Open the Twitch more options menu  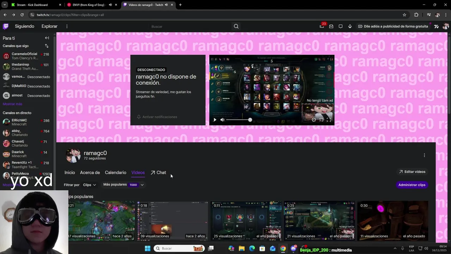pyautogui.click(x=67, y=26)
